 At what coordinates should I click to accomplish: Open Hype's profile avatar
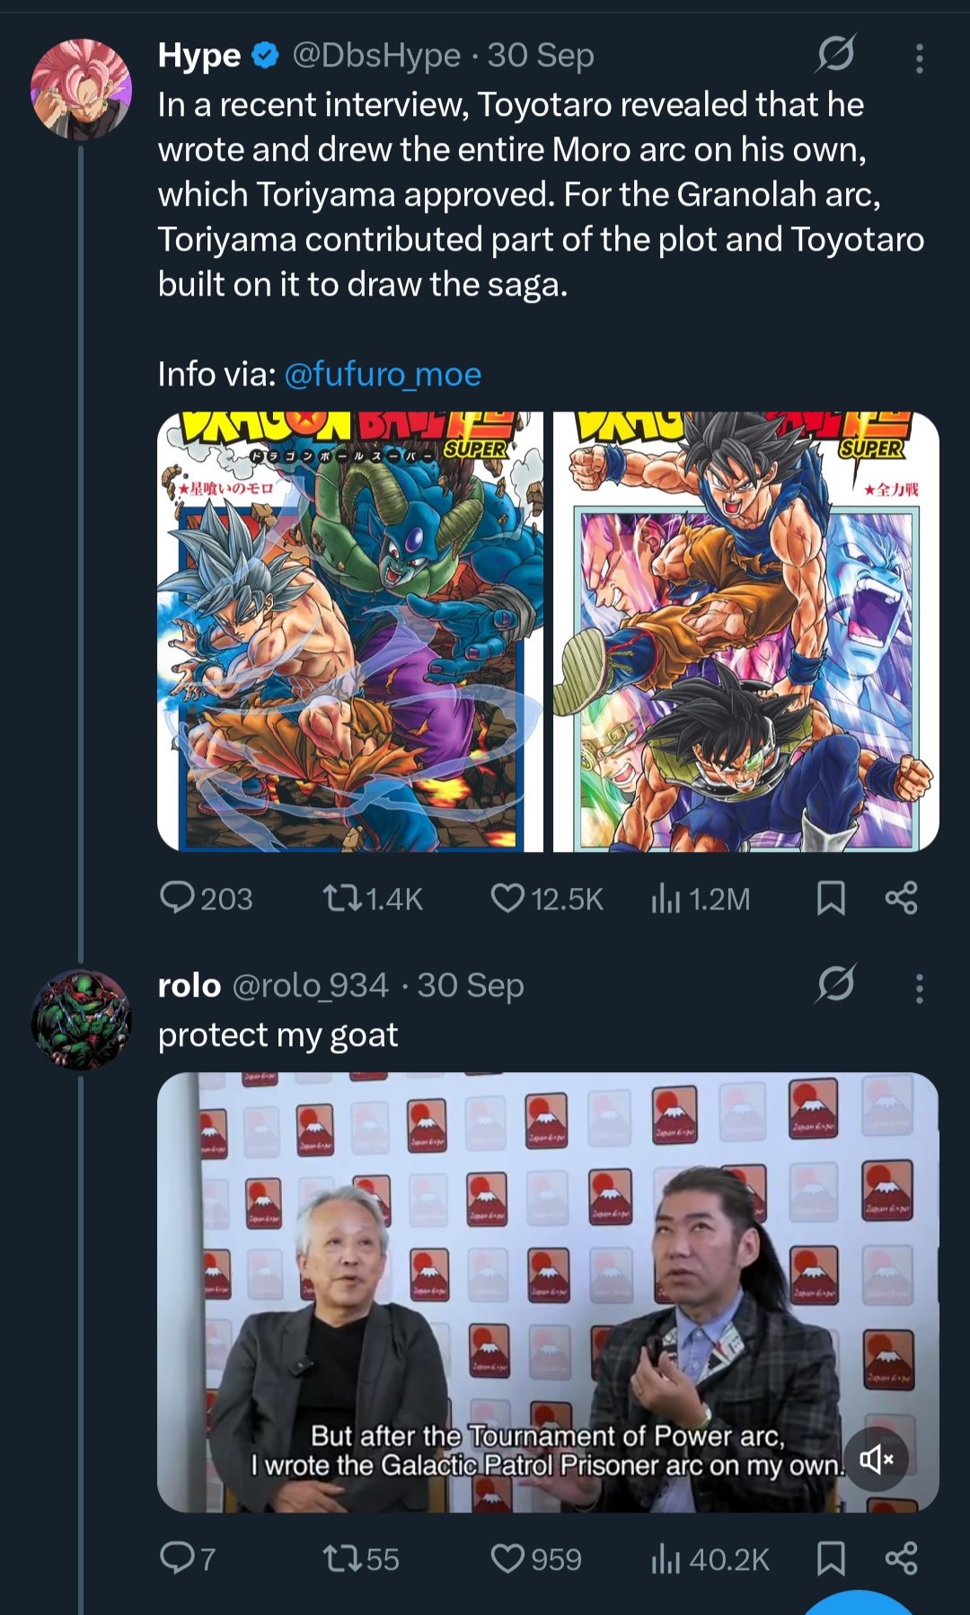click(81, 89)
